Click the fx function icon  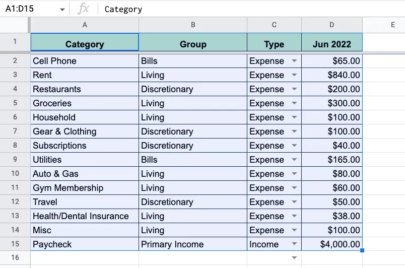coord(84,9)
